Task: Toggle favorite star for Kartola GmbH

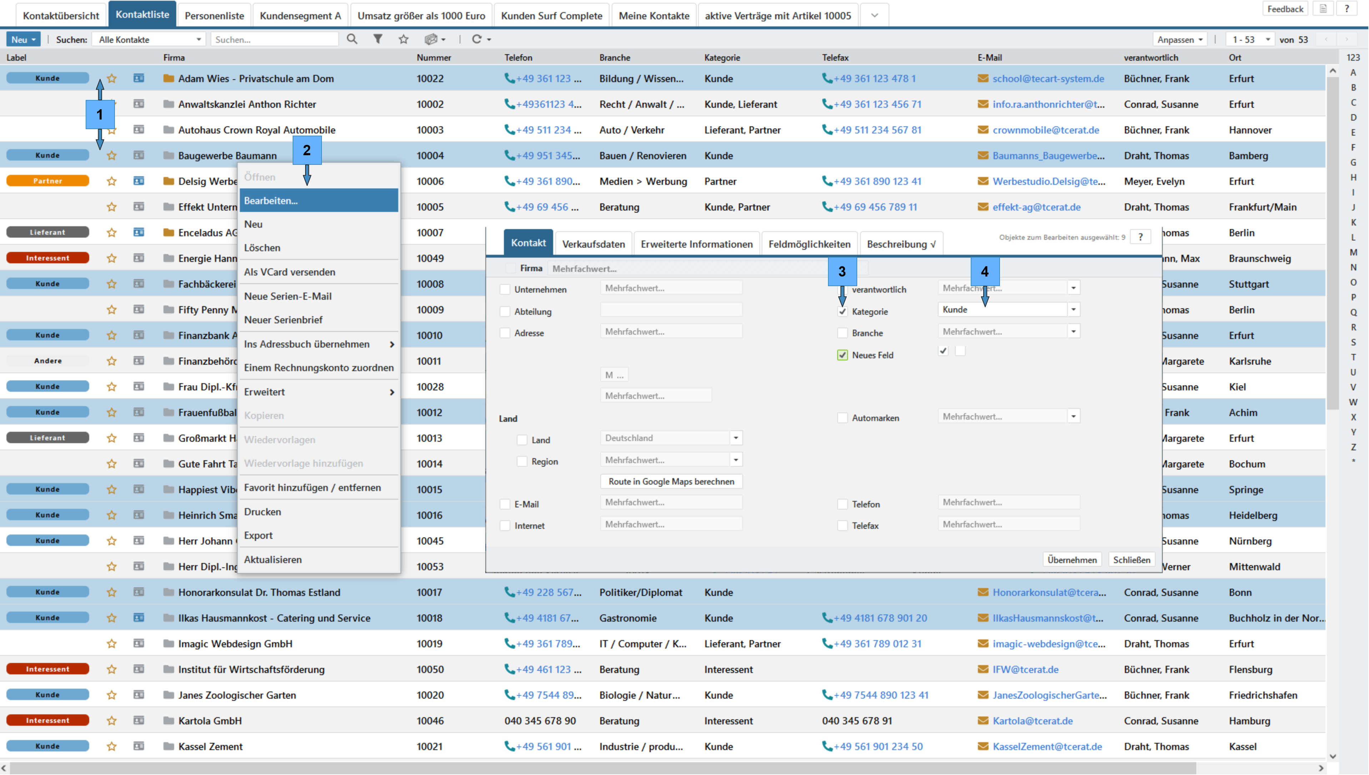Action: pos(111,721)
